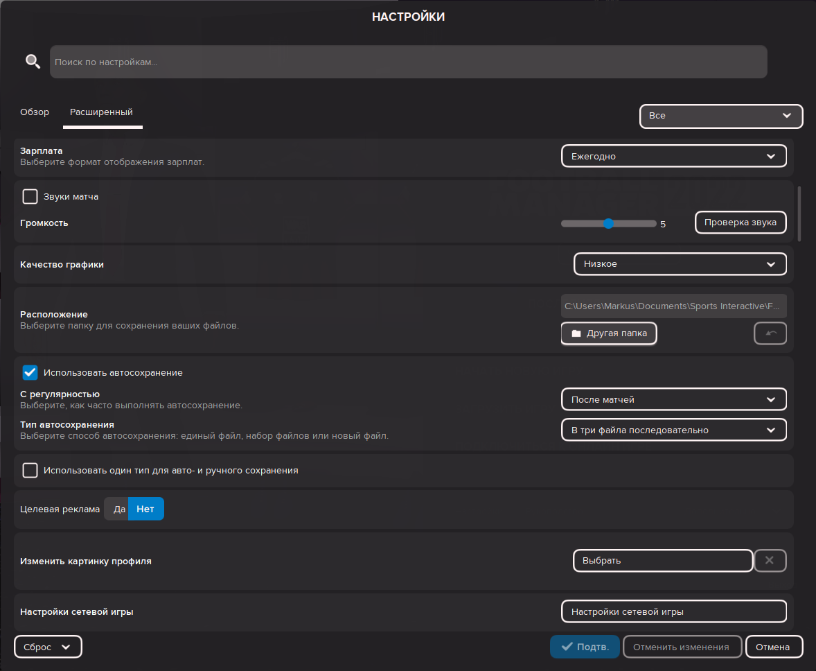Screen dimensions: 816x671
Task: Click the Отмена button
Action: click(x=773, y=647)
